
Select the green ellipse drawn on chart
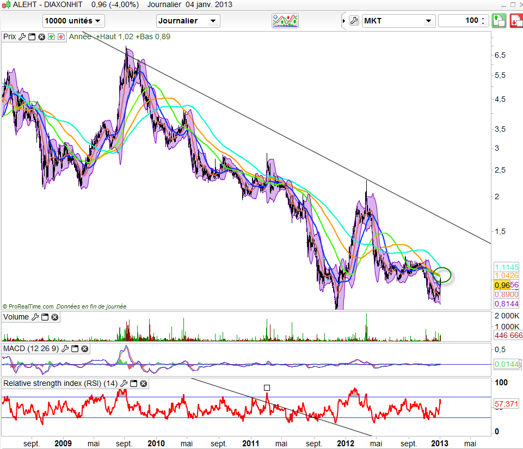(444, 275)
